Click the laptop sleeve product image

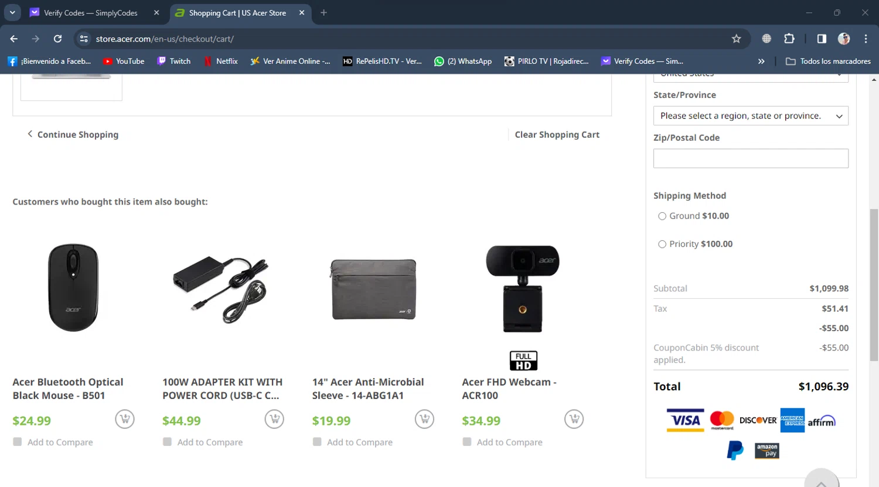[x=373, y=290]
